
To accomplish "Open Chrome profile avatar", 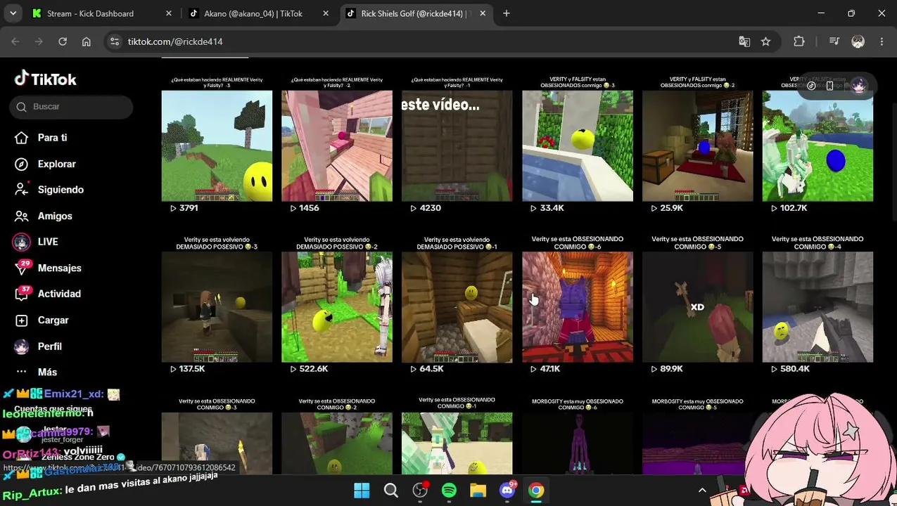I will pos(858,41).
